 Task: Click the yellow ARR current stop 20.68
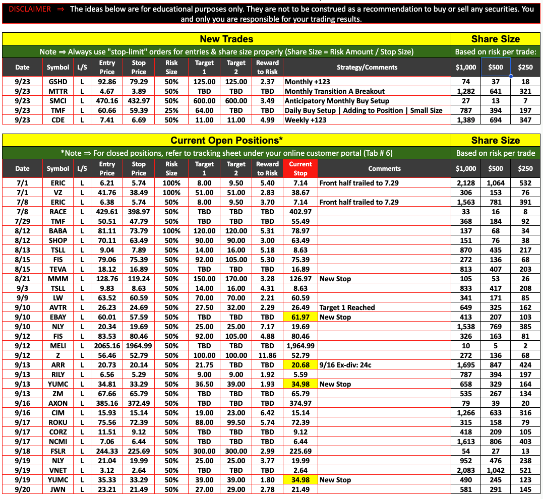300,365
